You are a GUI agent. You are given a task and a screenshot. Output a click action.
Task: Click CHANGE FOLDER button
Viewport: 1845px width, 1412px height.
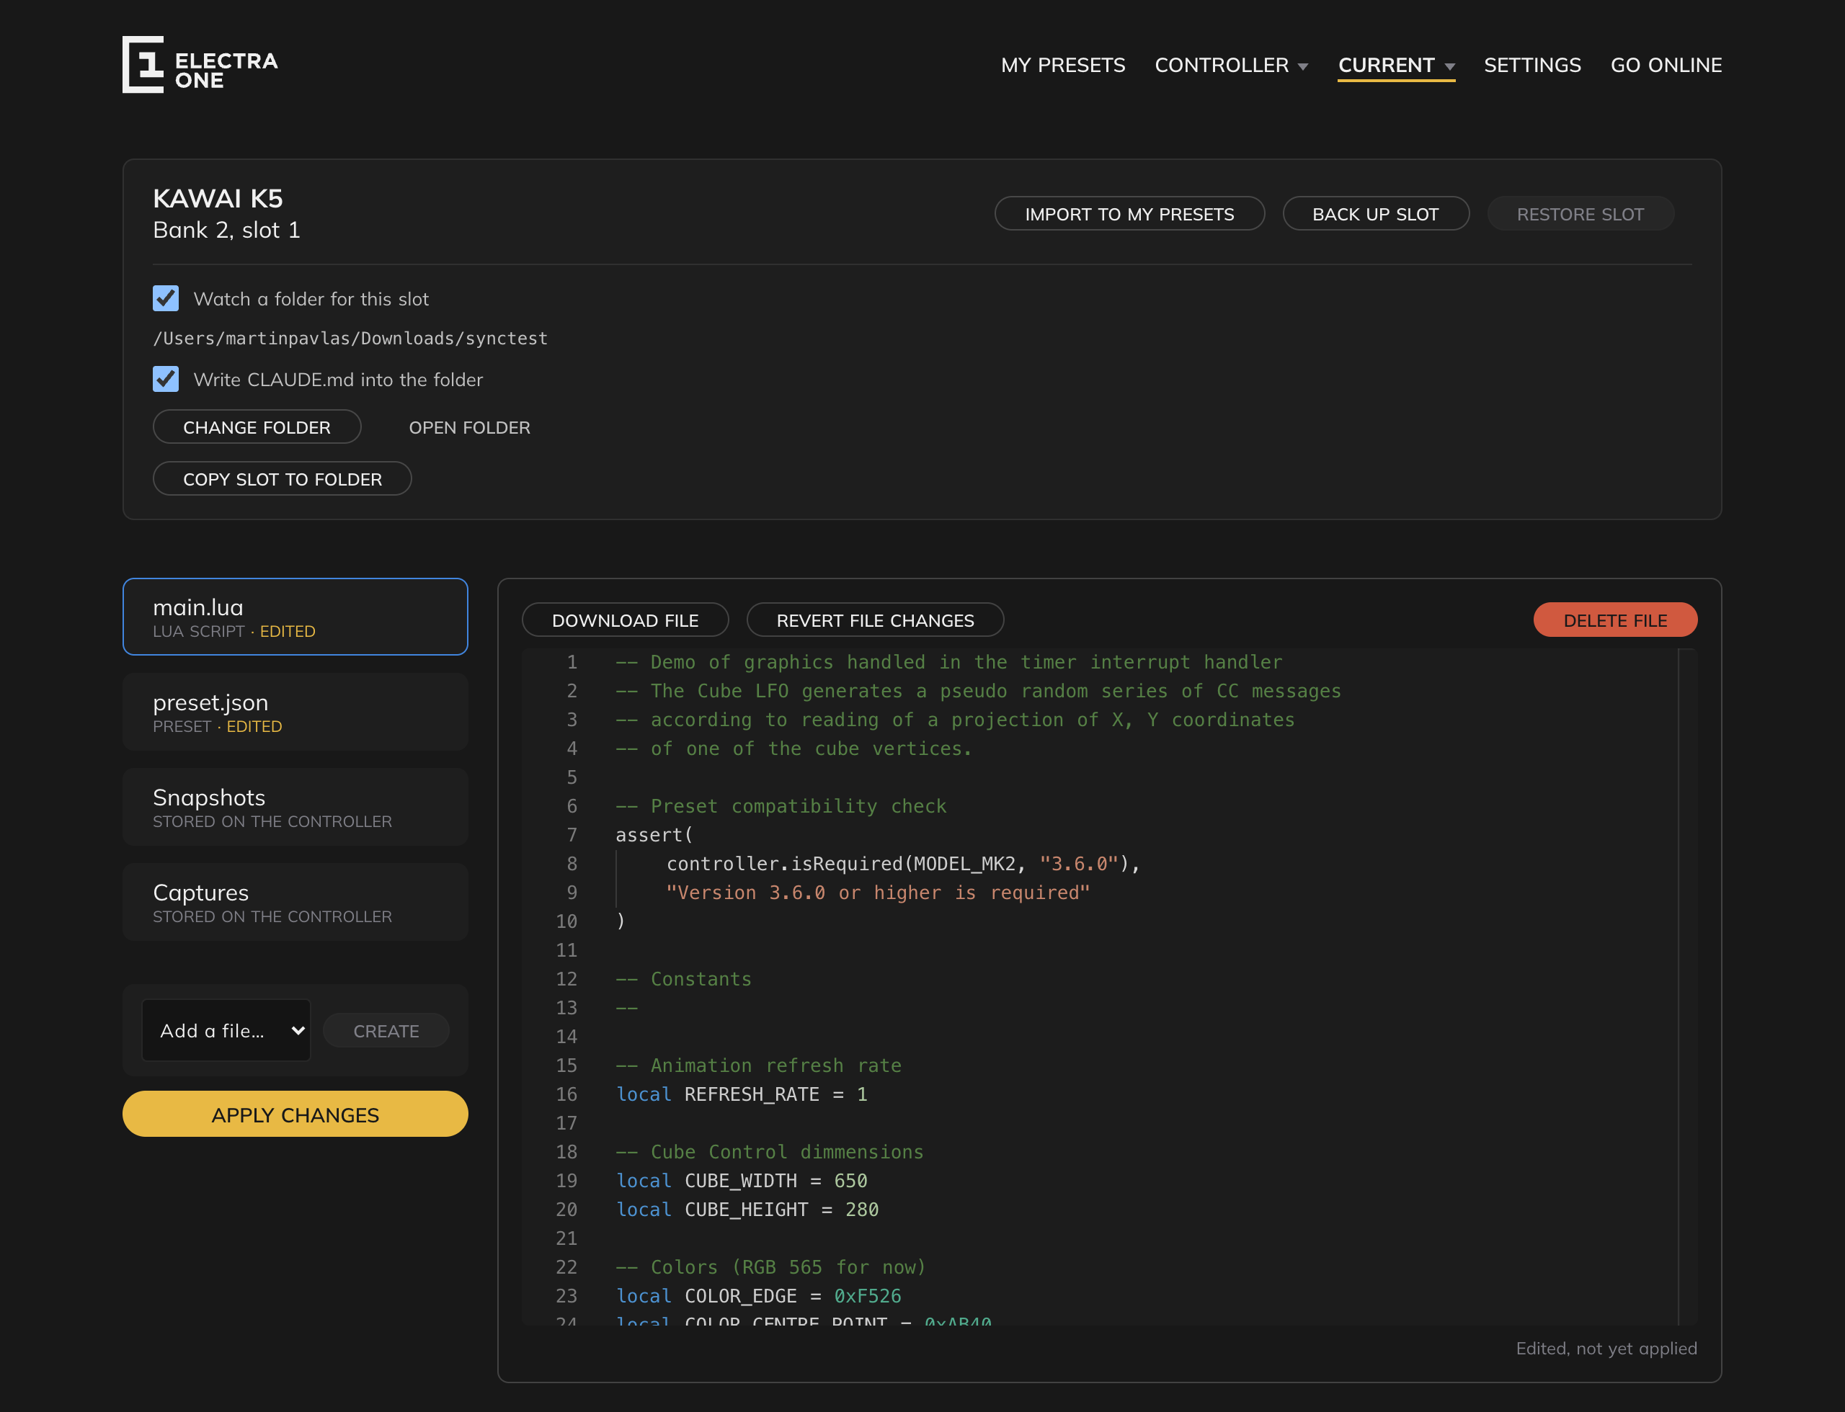click(257, 427)
